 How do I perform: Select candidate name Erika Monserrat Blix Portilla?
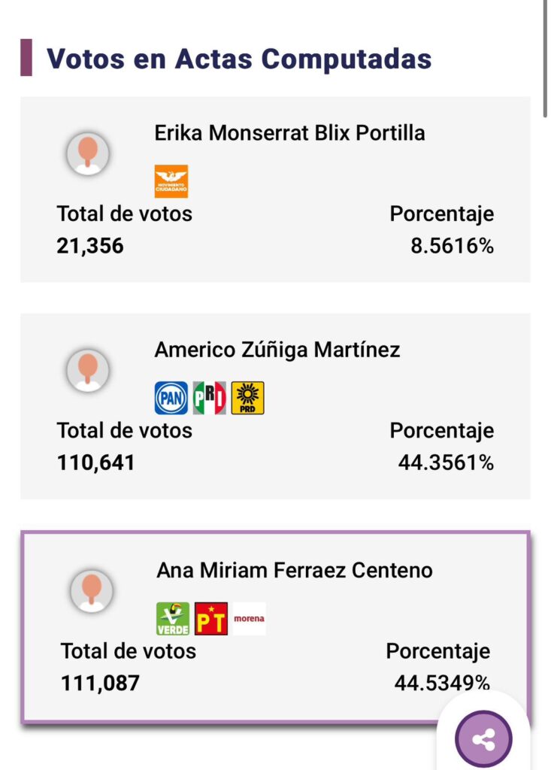[289, 133]
